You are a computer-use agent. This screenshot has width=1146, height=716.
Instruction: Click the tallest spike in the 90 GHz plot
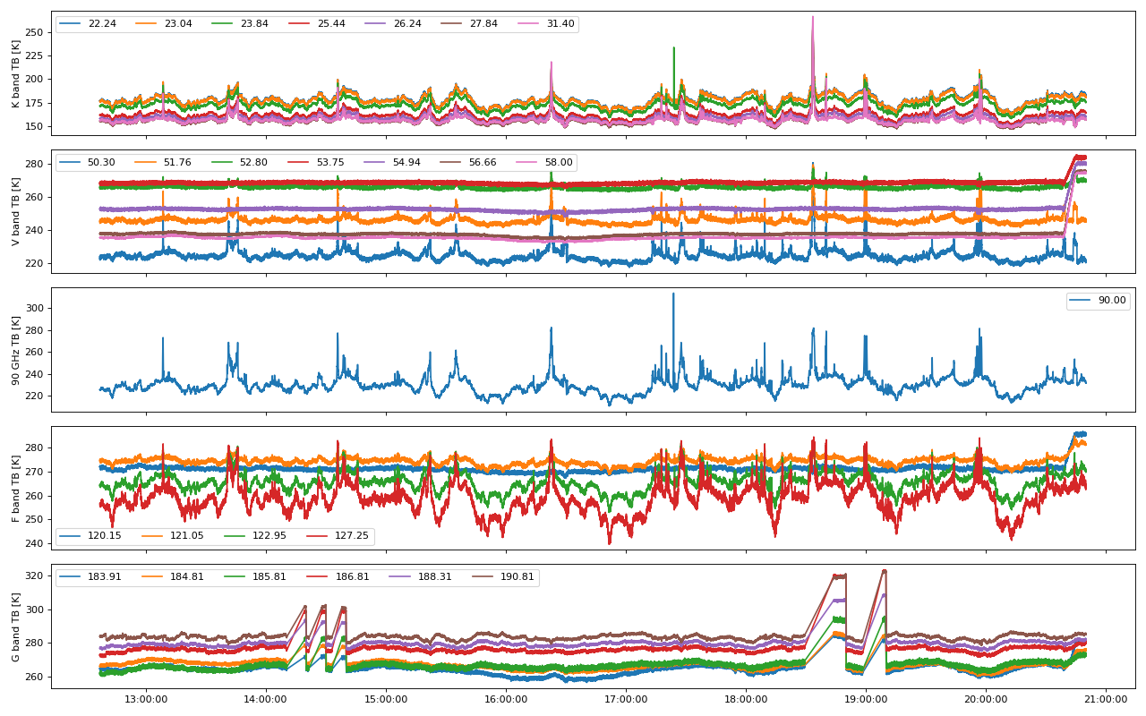click(x=673, y=295)
